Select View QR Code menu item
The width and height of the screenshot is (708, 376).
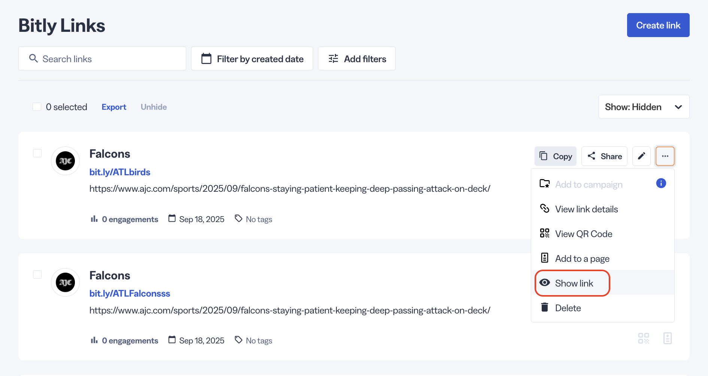583,234
